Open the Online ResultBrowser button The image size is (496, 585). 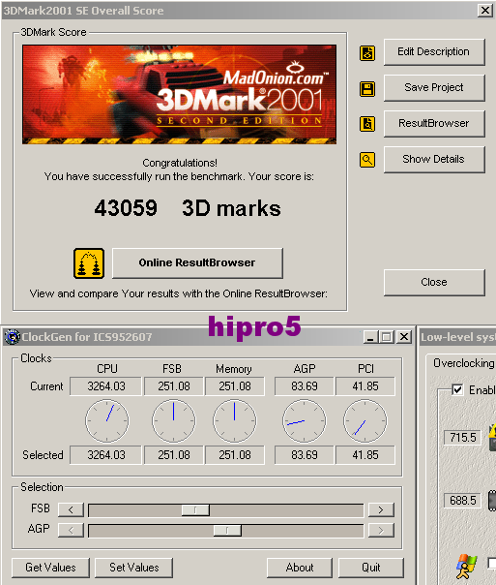click(197, 263)
